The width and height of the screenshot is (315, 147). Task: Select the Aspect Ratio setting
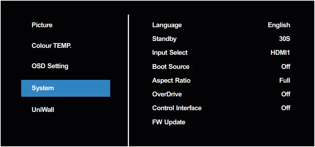(x=171, y=81)
